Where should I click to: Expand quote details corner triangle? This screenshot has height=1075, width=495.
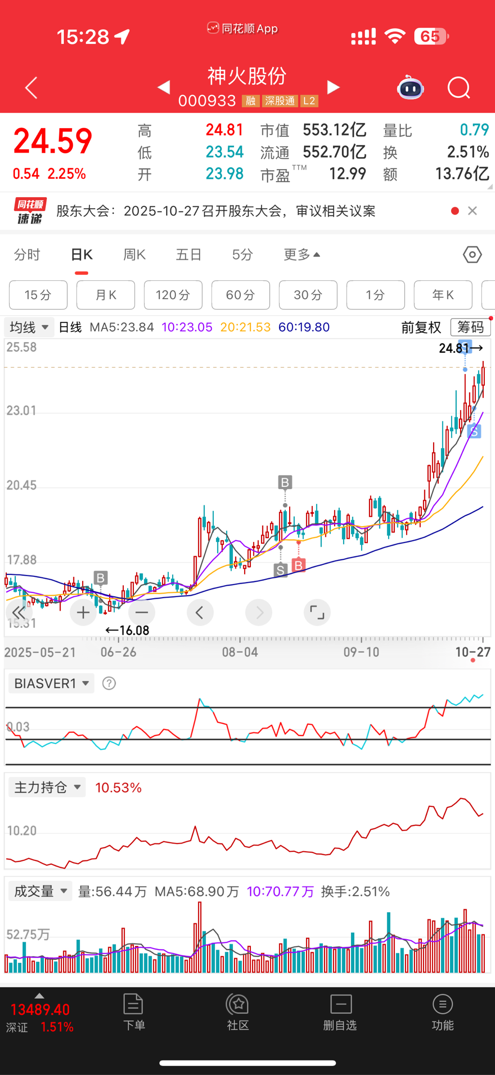(490, 186)
